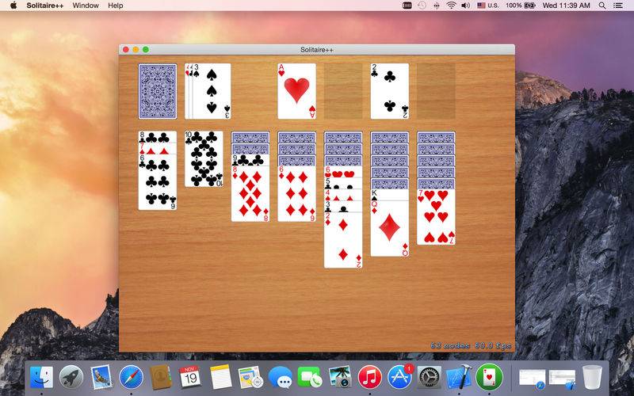The height and width of the screenshot is (396, 634).
Task: Open Spotlight search magnifier in menu bar
Action: point(602,6)
